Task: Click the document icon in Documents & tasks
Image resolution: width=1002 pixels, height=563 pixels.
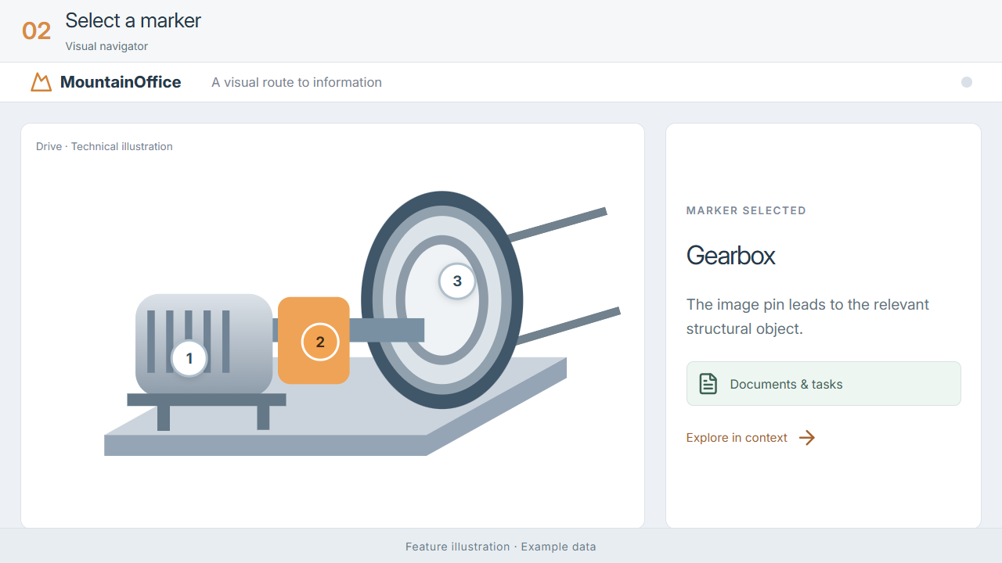Action: [x=708, y=384]
